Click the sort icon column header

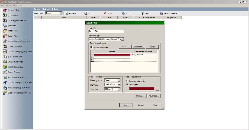tap(39, 17)
